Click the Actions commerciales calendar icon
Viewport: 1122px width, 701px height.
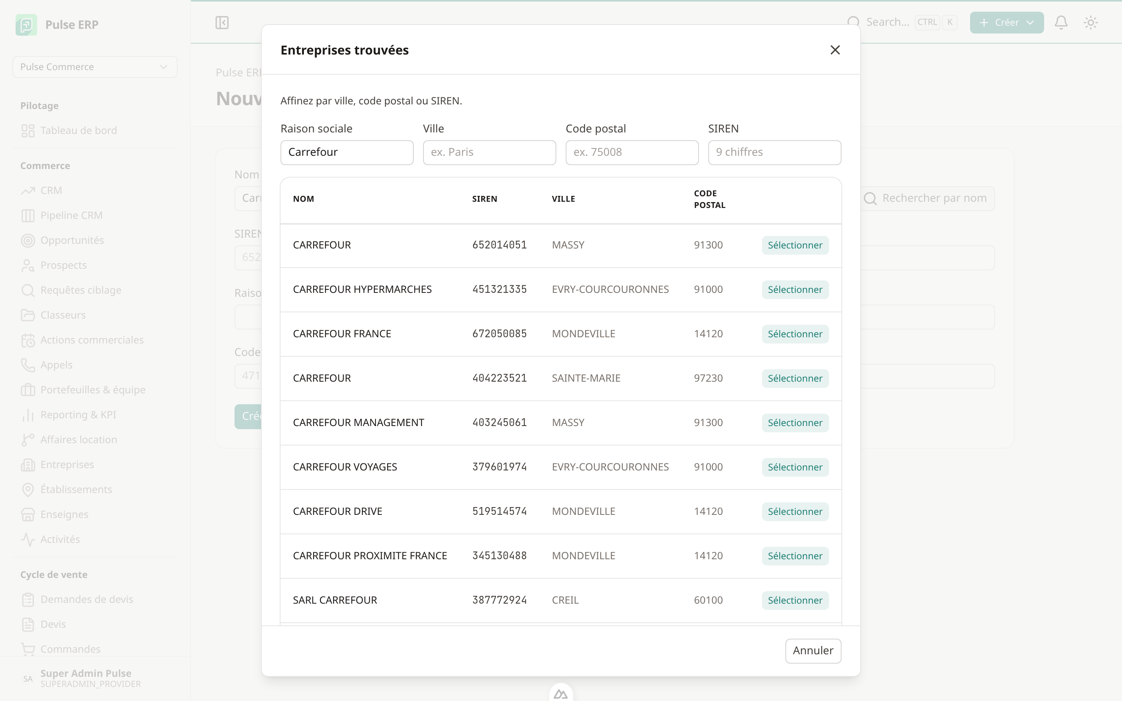pyautogui.click(x=28, y=340)
